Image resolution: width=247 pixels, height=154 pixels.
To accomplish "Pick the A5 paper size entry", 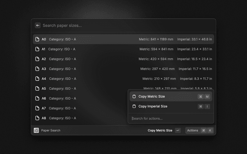I will click(x=81, y=89).
